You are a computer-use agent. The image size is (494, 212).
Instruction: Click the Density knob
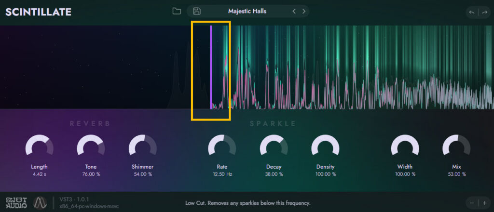point(326,146)
